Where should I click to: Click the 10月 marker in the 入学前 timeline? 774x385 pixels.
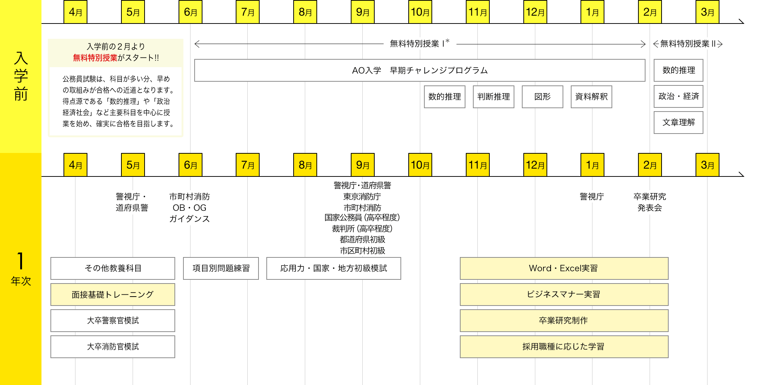[x=420, y=12]
